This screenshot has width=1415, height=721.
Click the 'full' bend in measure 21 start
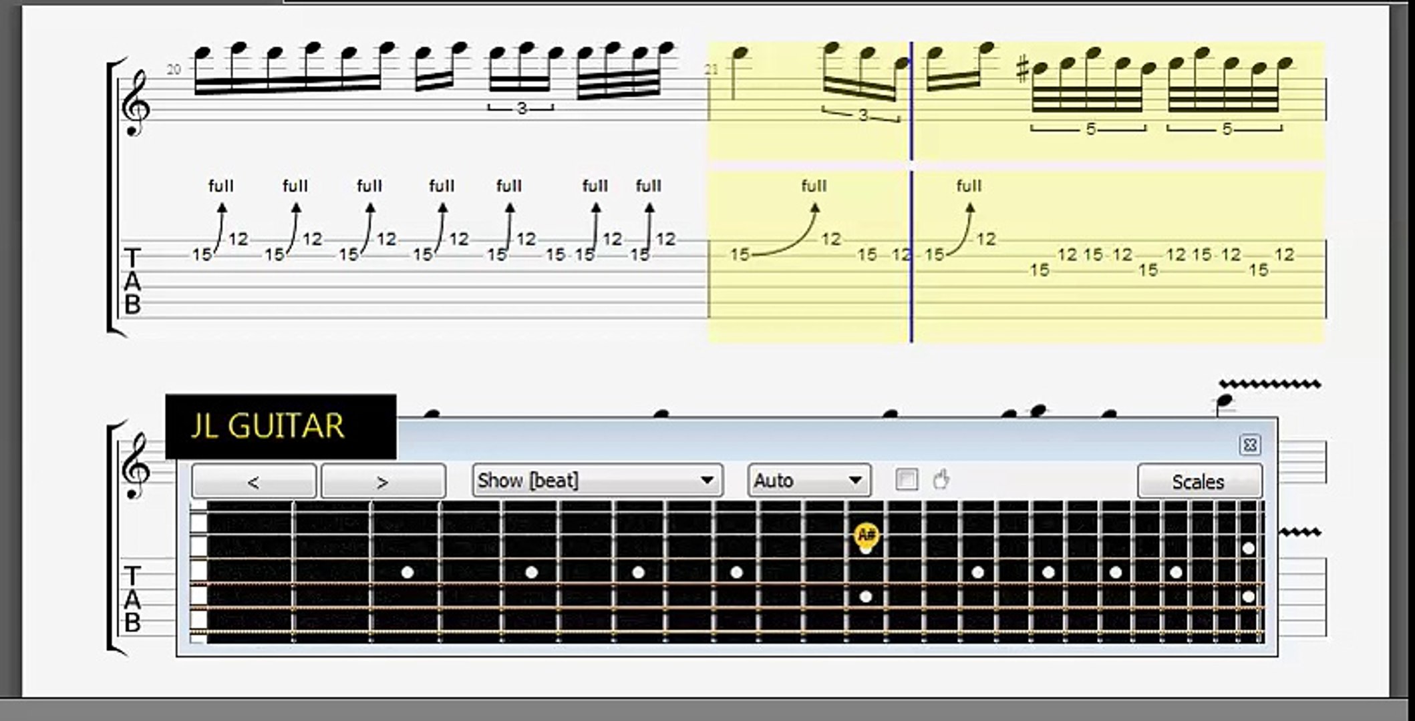[813, 186]
